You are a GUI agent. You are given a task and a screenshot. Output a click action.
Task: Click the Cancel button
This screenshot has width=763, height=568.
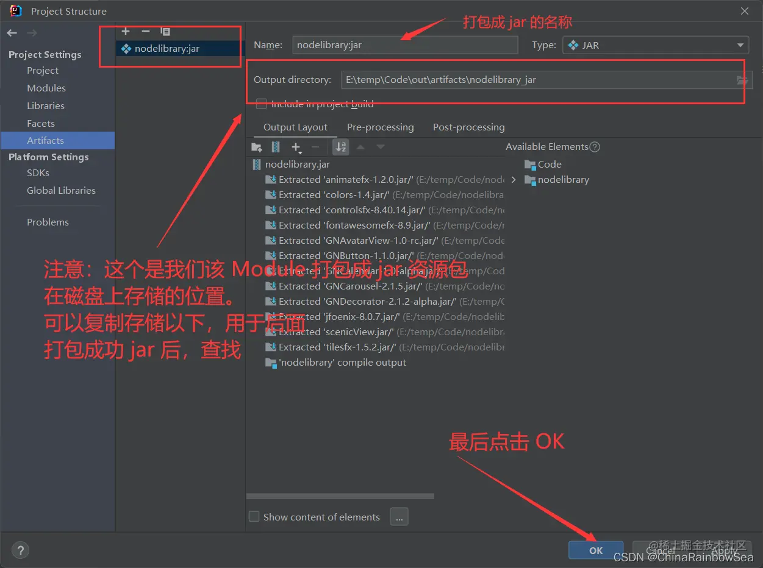tap(662, 550)
